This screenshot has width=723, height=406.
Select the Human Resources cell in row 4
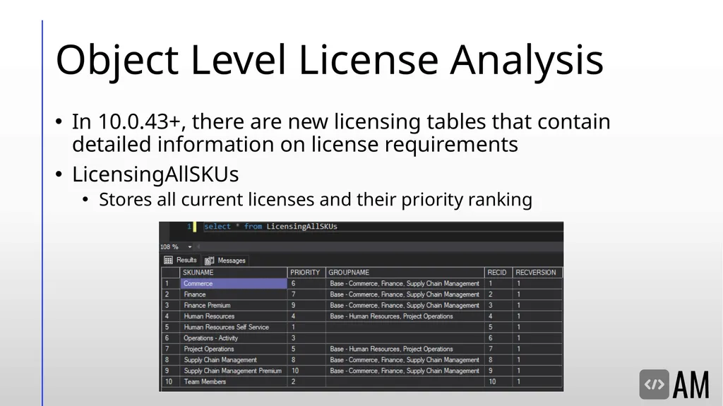click(x=233, y=316)
